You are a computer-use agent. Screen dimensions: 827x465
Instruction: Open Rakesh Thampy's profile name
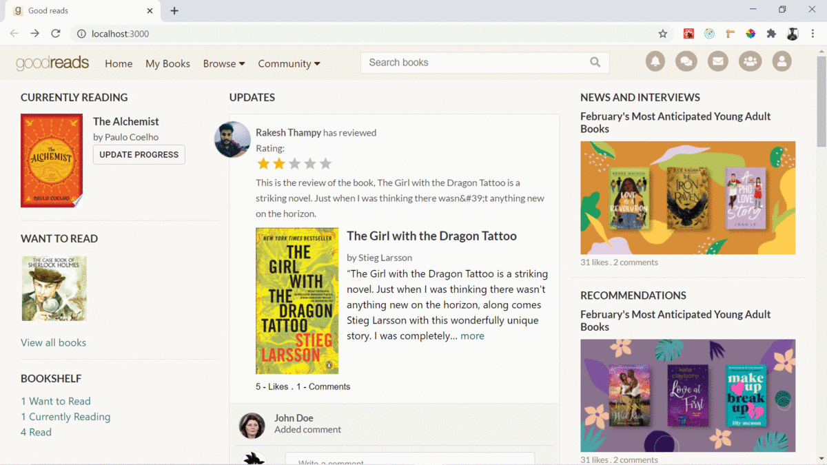(288, 132)
